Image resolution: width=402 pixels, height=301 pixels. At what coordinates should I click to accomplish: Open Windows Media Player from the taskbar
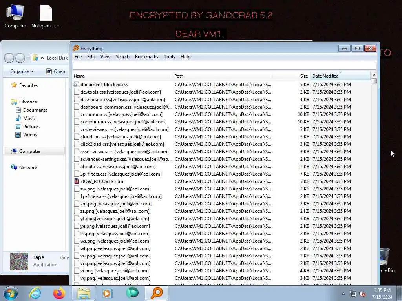(x=107, y=293)
